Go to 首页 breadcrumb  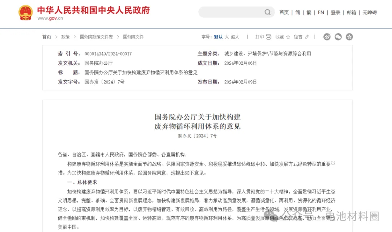point(46,37)
